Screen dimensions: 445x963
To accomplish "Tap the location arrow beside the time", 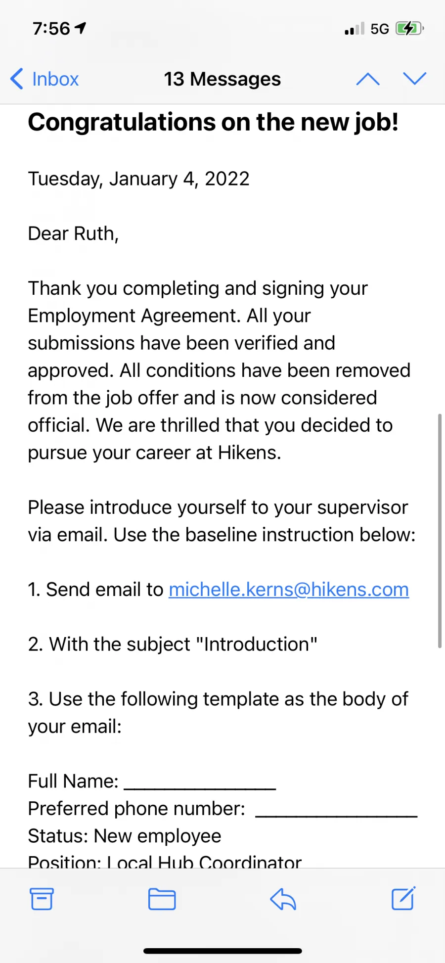I will pos(81,28).
